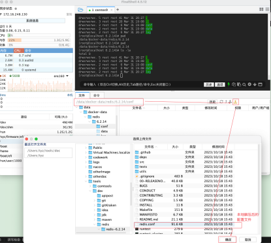Collapse the dev folder in dialog tree

[90, 191]
